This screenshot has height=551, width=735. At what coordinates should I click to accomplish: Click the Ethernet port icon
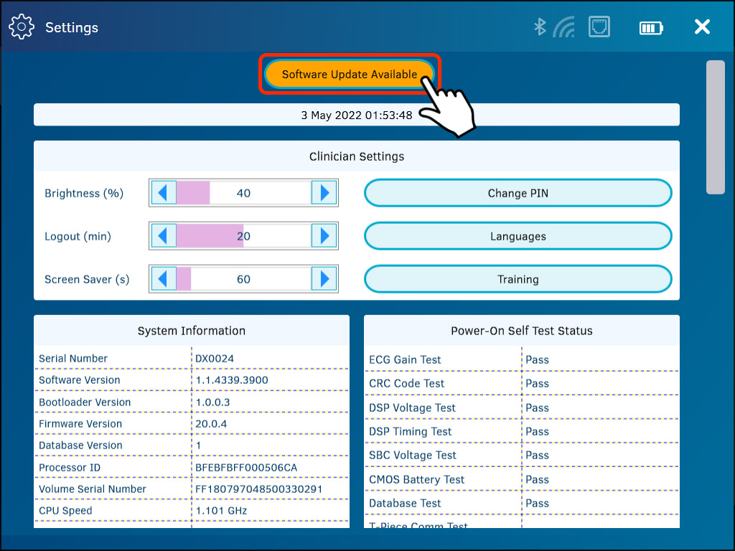click(599, 27)
